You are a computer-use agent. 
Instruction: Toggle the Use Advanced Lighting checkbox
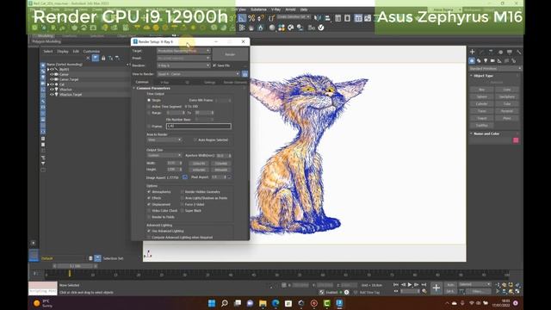(149, 231)
